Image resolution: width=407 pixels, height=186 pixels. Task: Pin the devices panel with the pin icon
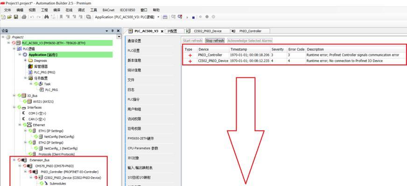pyautogui.click(x=112, y=31)
